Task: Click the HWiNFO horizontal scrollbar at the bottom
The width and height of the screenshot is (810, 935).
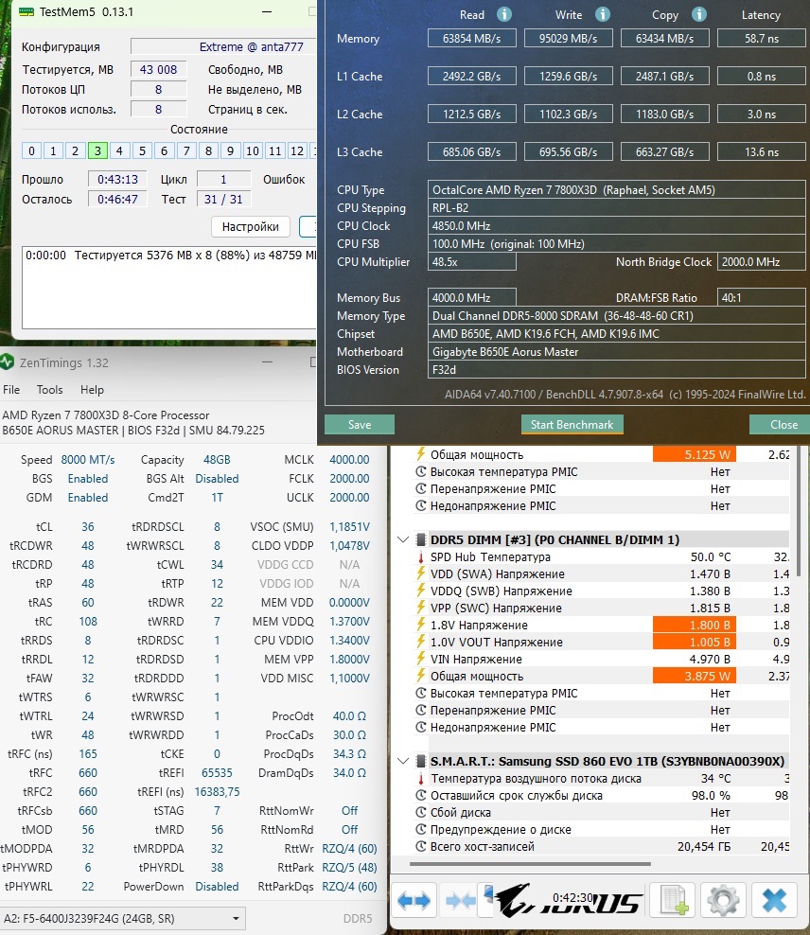Action: pyautogui.click(x=530, y=863)
